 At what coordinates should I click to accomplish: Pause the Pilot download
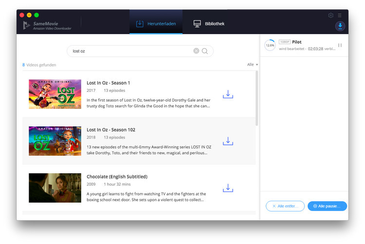pyautogui.click(x=340, y=45)
